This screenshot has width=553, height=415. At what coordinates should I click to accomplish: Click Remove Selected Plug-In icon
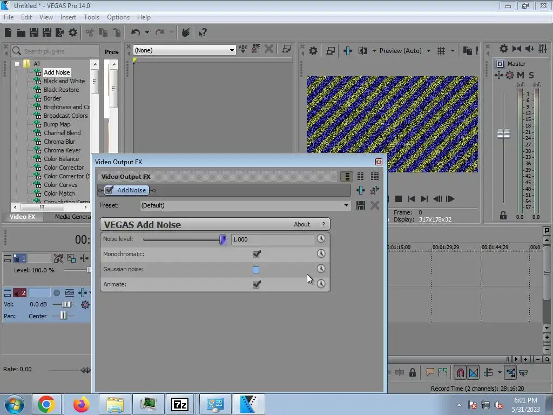[x=375, y=190]
